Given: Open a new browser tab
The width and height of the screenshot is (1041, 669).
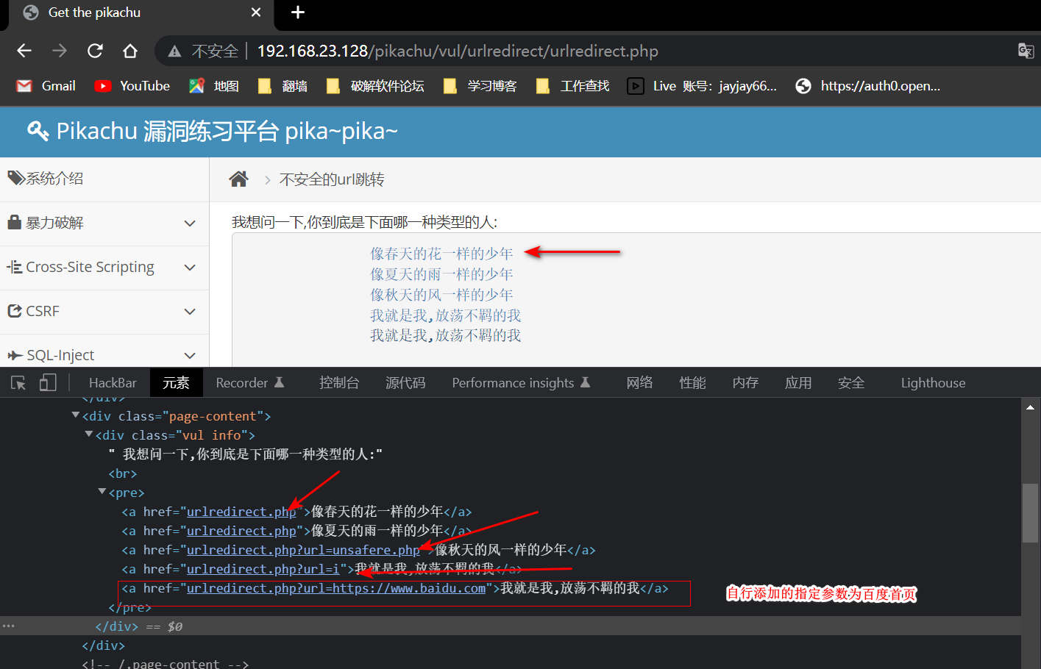Looking at the screenshot, I should click(x=298, y=12).
